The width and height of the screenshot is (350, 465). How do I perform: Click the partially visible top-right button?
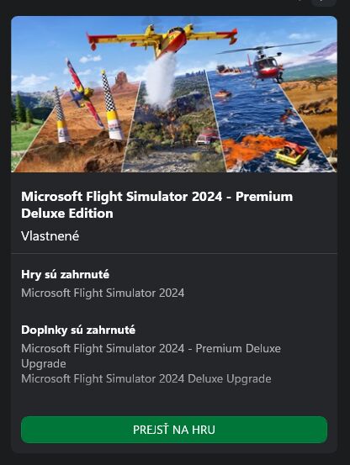[x=324, y=3]
